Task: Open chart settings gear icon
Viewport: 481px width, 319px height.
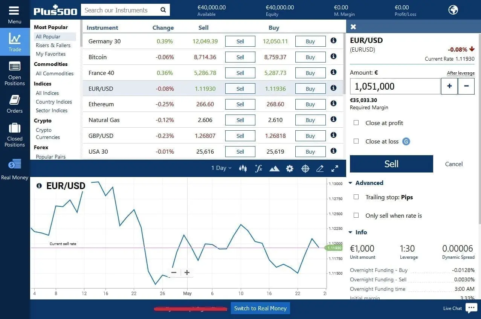Action: [290, 169]
